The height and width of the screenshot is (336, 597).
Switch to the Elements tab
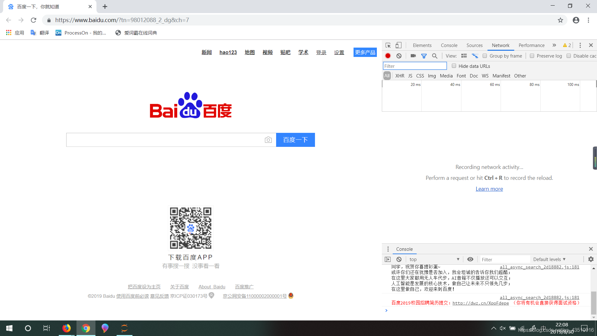coord(422,45)
